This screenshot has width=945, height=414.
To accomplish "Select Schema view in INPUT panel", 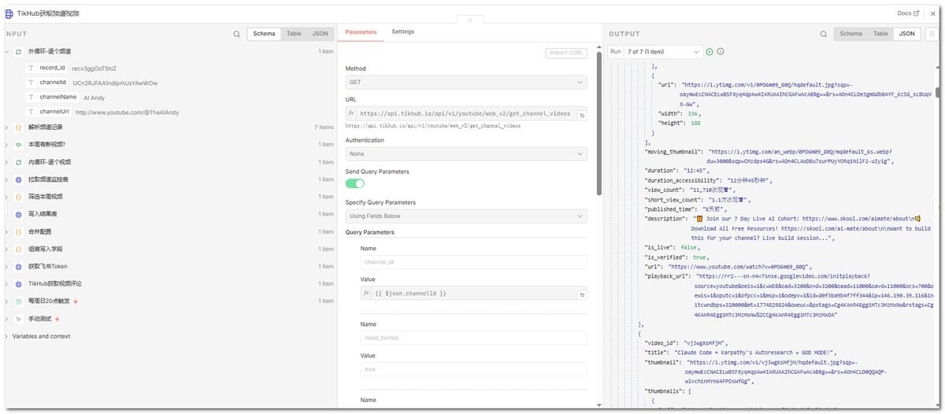I will coord(264,34).
